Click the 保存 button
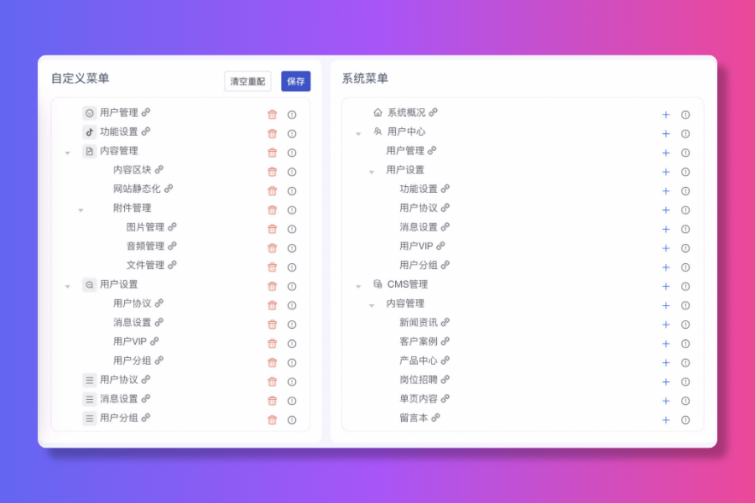 click(295, 81)
